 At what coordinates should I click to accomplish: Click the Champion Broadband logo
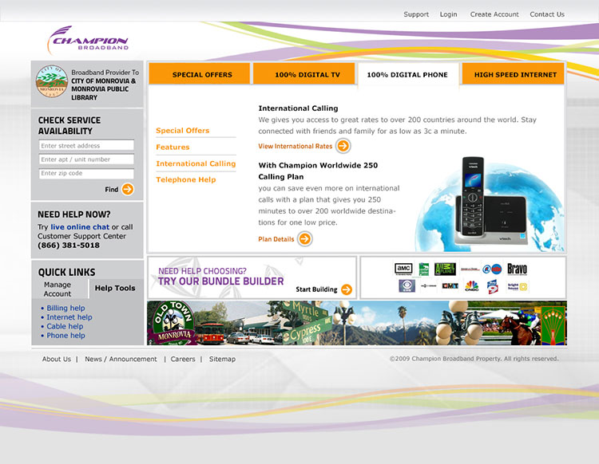[x=88, y=39]
